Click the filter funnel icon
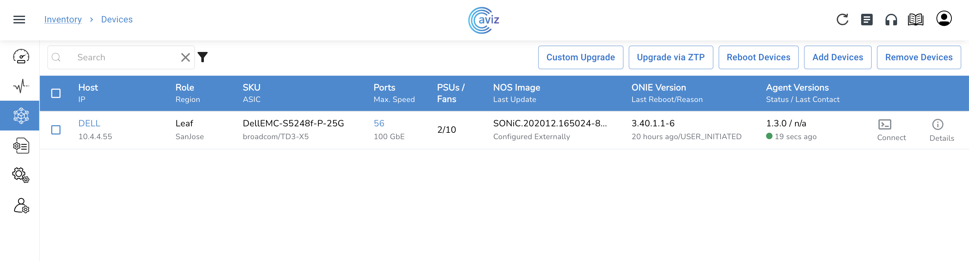Viewport: 969px width, 261px height. [203, 57]
